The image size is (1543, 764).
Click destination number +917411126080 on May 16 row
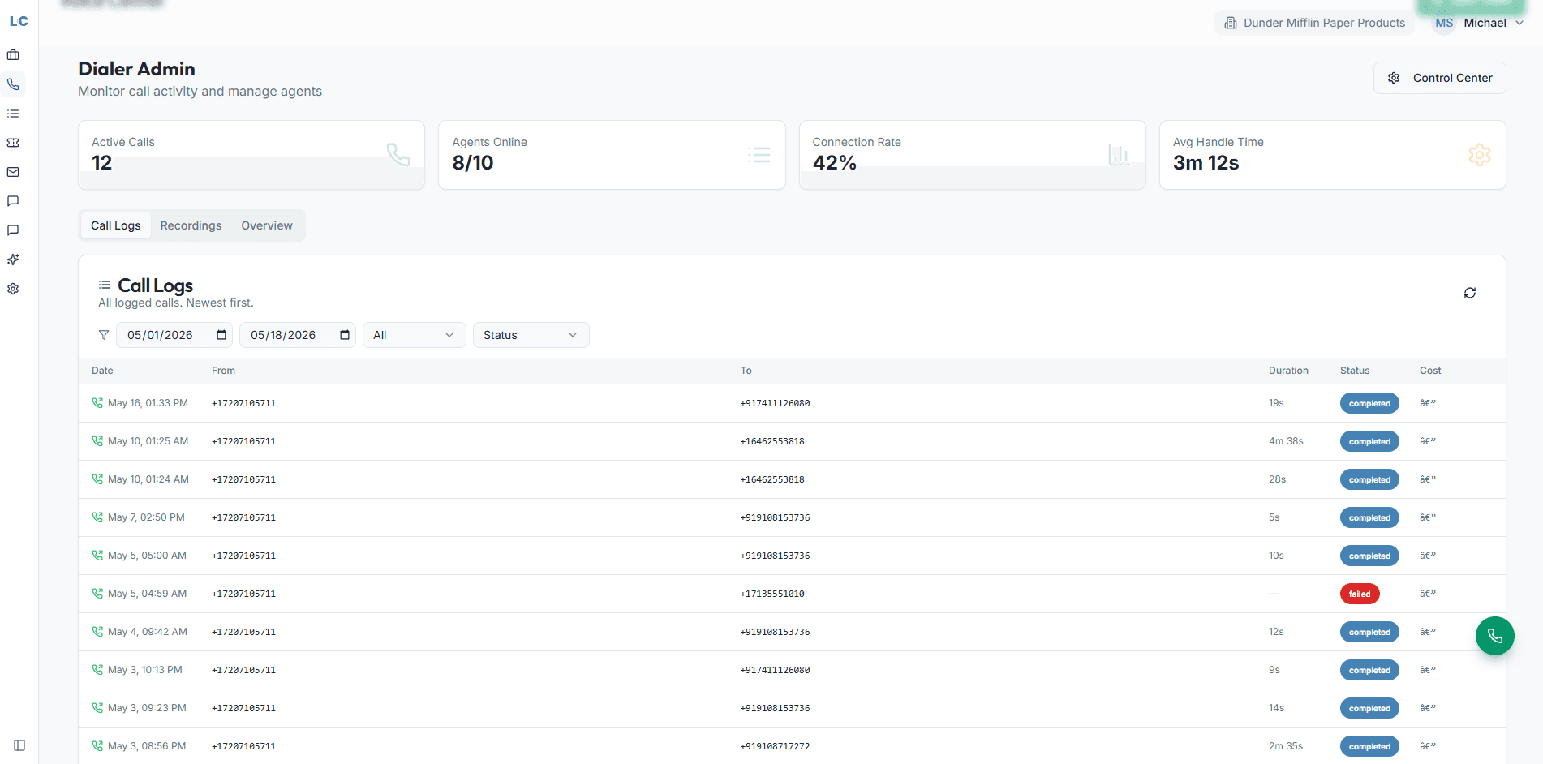[x=775, y=403]
